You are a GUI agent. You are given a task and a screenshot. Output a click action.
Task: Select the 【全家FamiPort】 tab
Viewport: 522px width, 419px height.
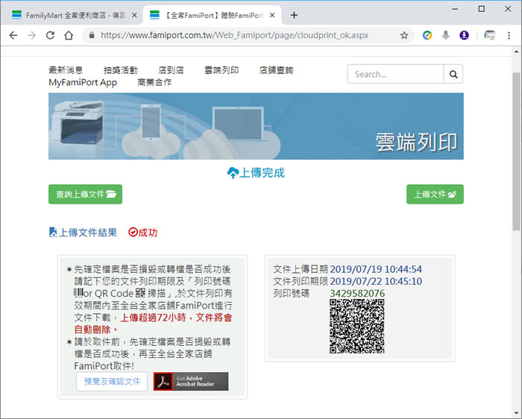[x=212, y=16]
